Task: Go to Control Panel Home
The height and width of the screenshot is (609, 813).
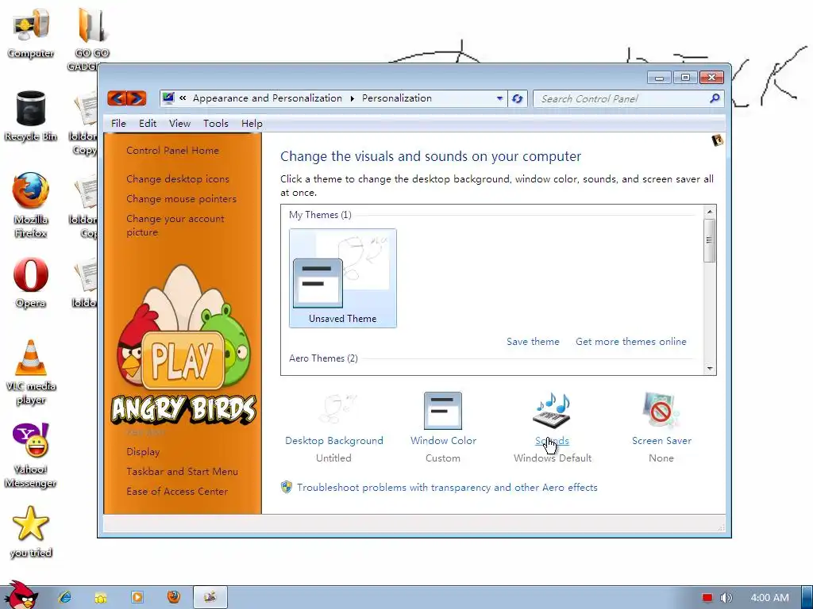Action: 172,150
